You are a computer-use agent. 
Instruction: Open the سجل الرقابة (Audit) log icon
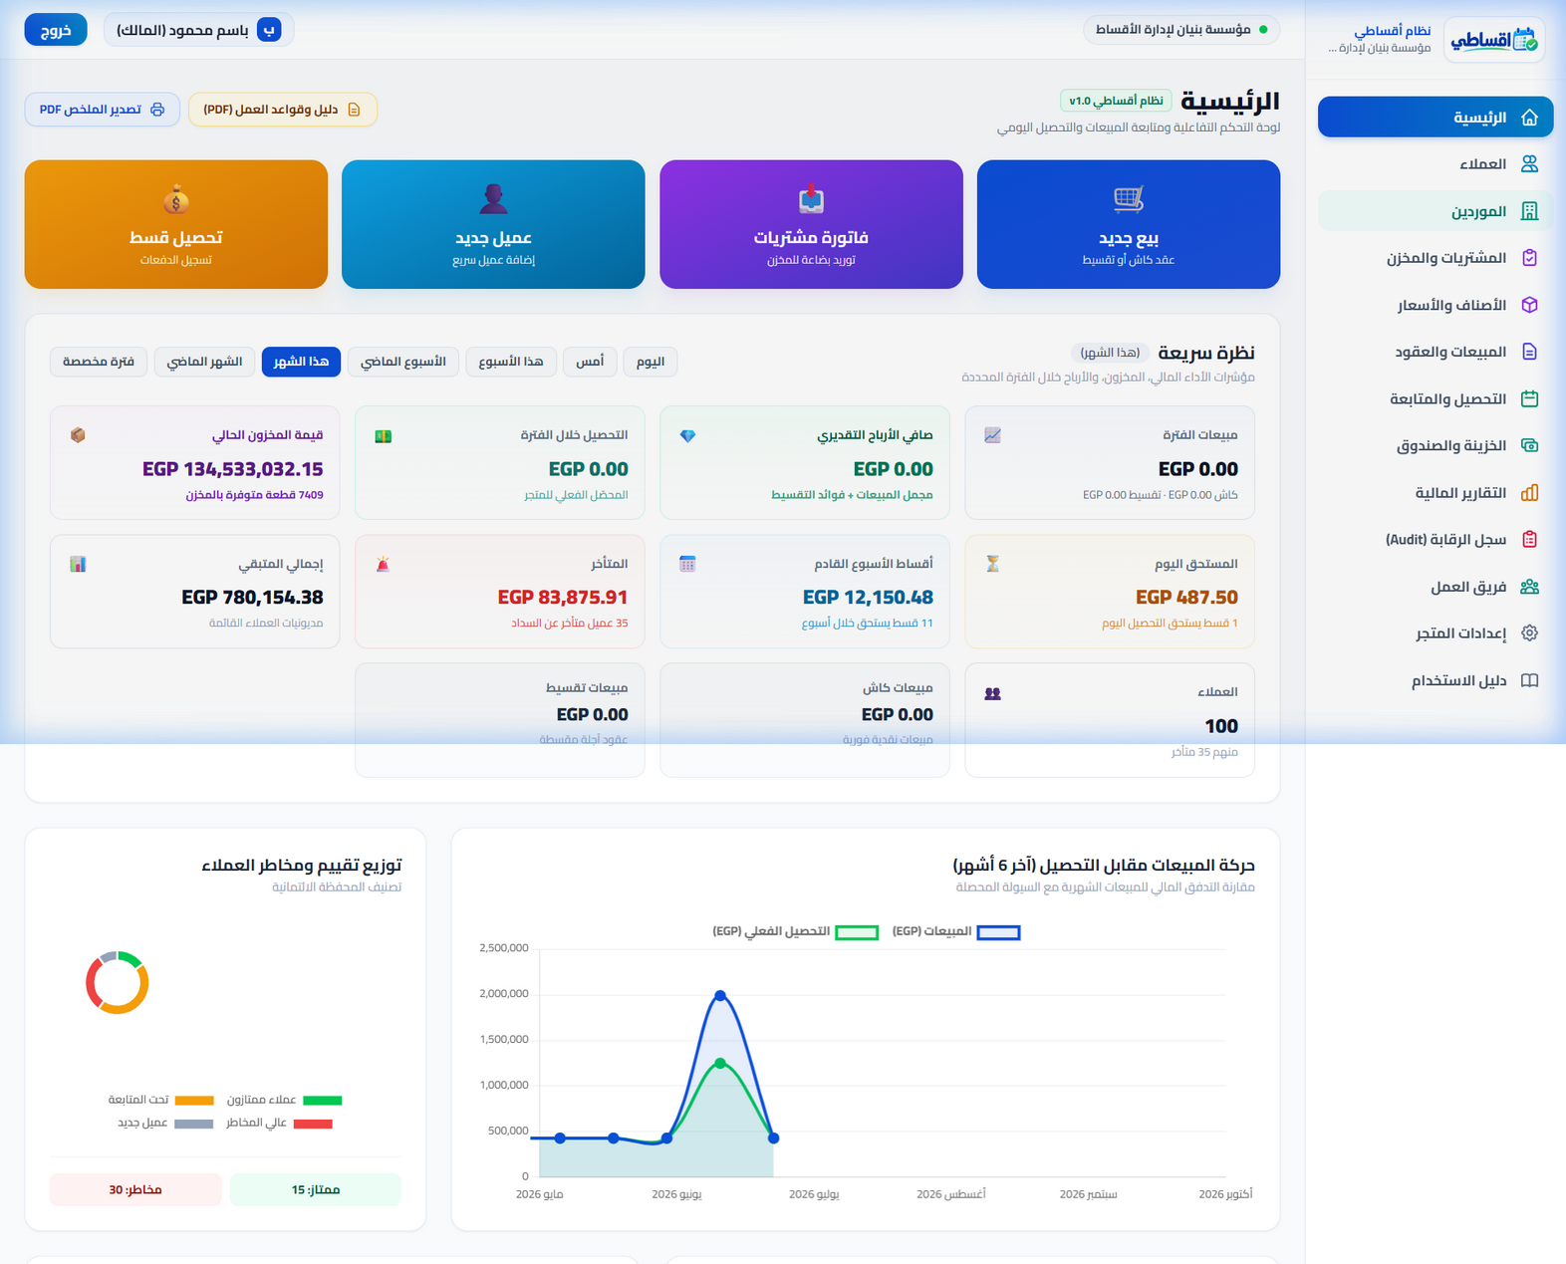pyautogui.click(x=1529, y=540)
